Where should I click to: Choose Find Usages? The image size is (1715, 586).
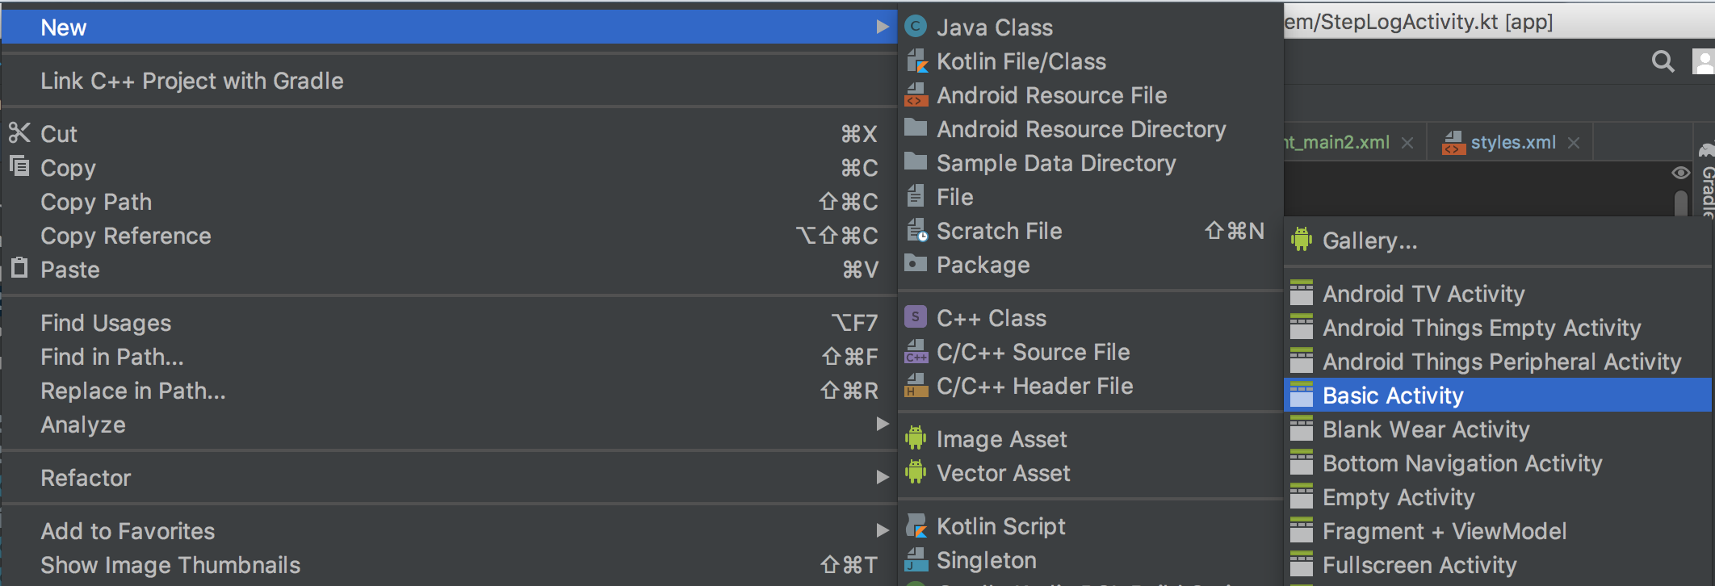(x=449, y=323)
